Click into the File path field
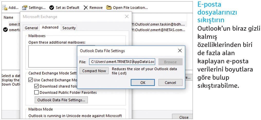The image size is (261, 120). [122, 62]
